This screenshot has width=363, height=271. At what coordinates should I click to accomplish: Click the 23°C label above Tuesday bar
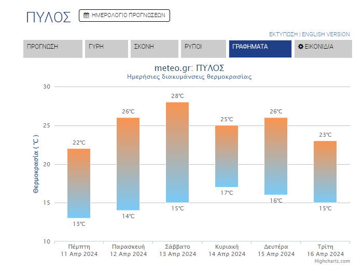[x=326, y=135]
